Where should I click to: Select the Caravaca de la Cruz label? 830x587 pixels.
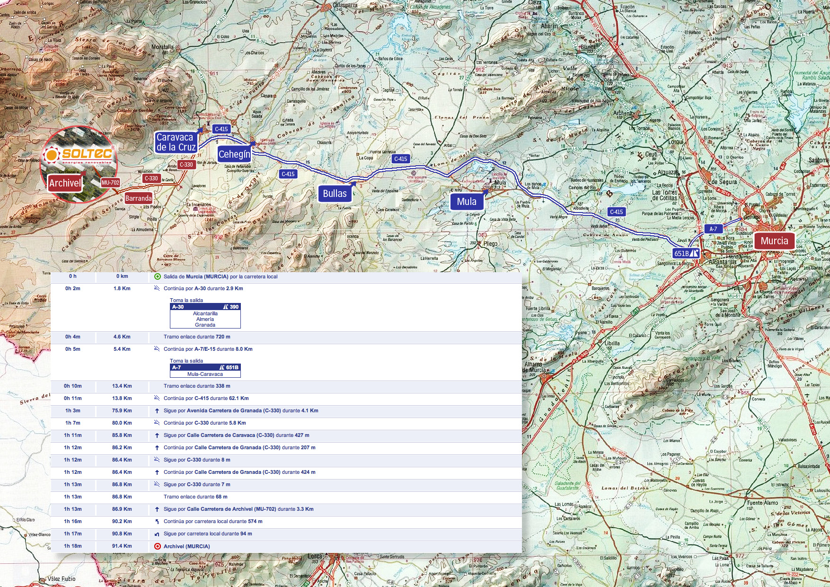(176, 142)
